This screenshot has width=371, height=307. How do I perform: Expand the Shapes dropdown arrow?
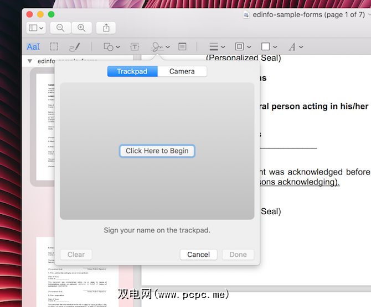tap(118, 47)
